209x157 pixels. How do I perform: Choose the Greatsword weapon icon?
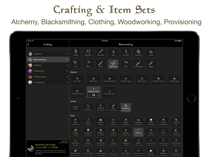coord(138,64)
